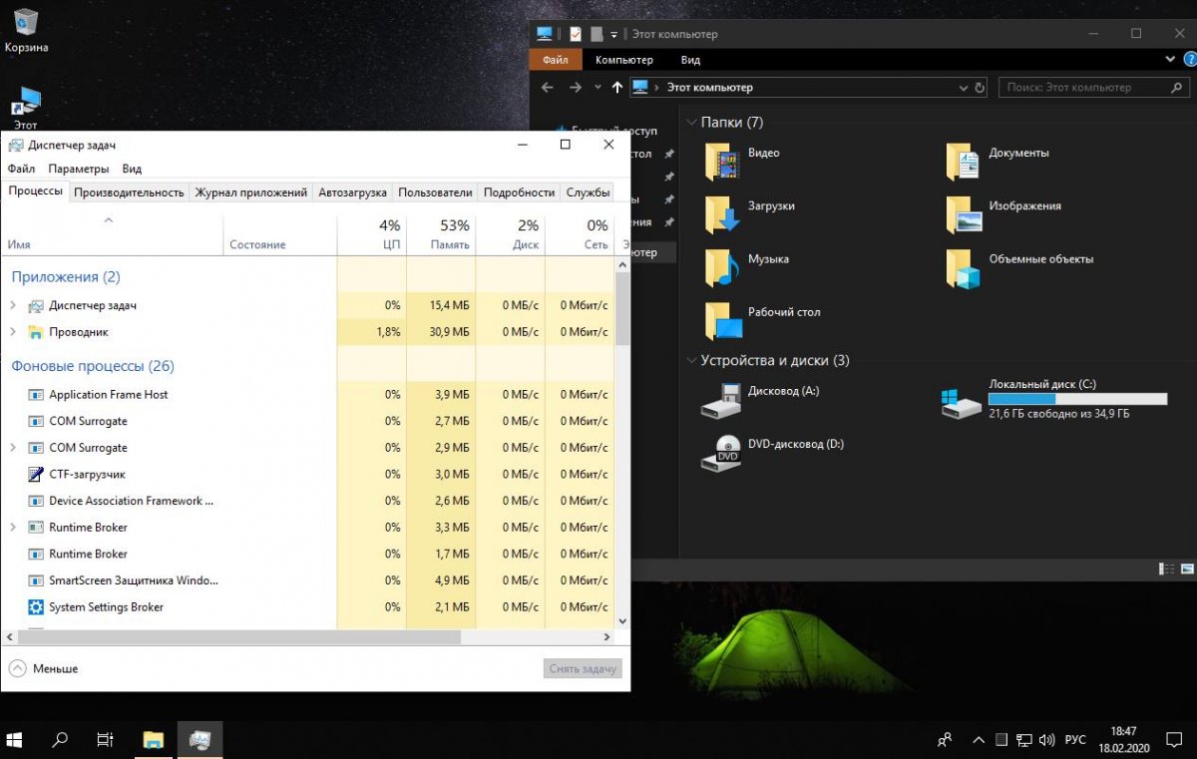Open the Windows Start menu
1197x759 pixels.
pos(15,740)
